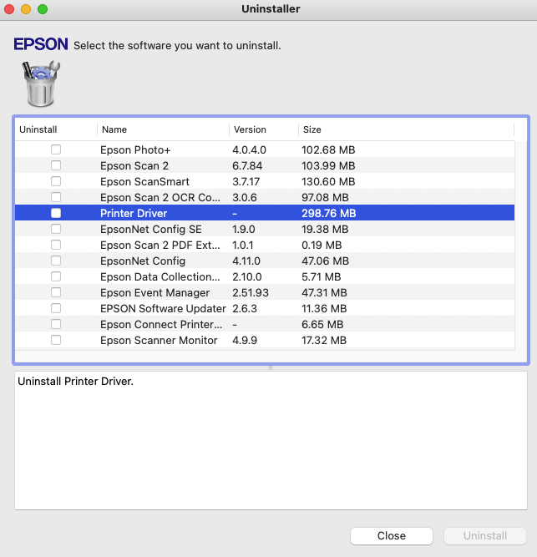Click the red close window button

pyautogui.click(x=9, y=9)
